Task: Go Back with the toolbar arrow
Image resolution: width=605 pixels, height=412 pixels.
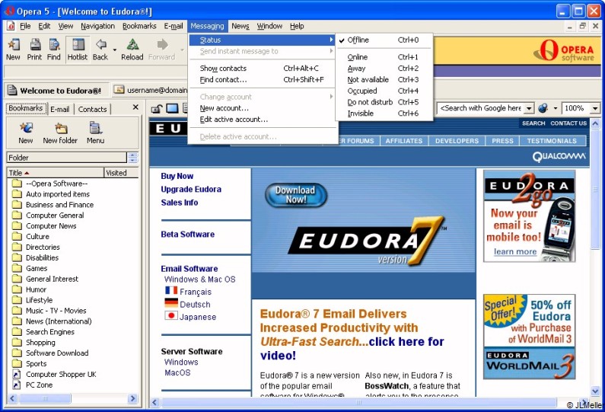Action: coord(100,49)
